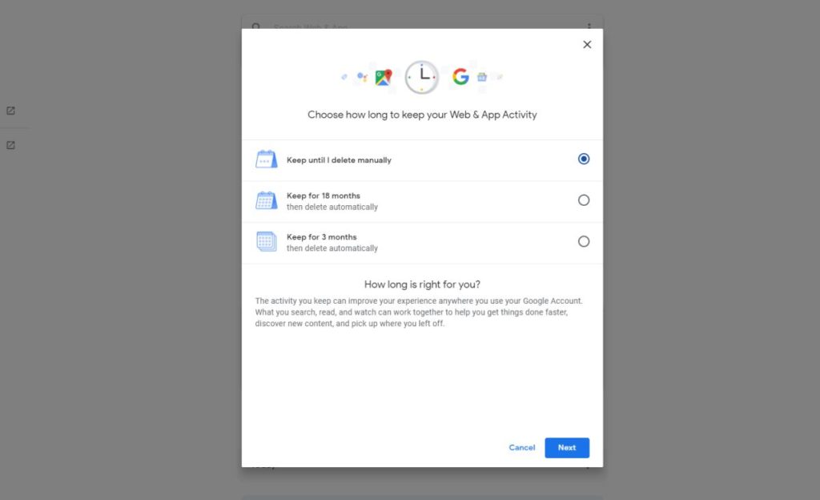Image resolution: width=820 pixels, height=500 pixels.
Task: Click the search magnifier icon behind the dialog
Action: coord(255,26)
